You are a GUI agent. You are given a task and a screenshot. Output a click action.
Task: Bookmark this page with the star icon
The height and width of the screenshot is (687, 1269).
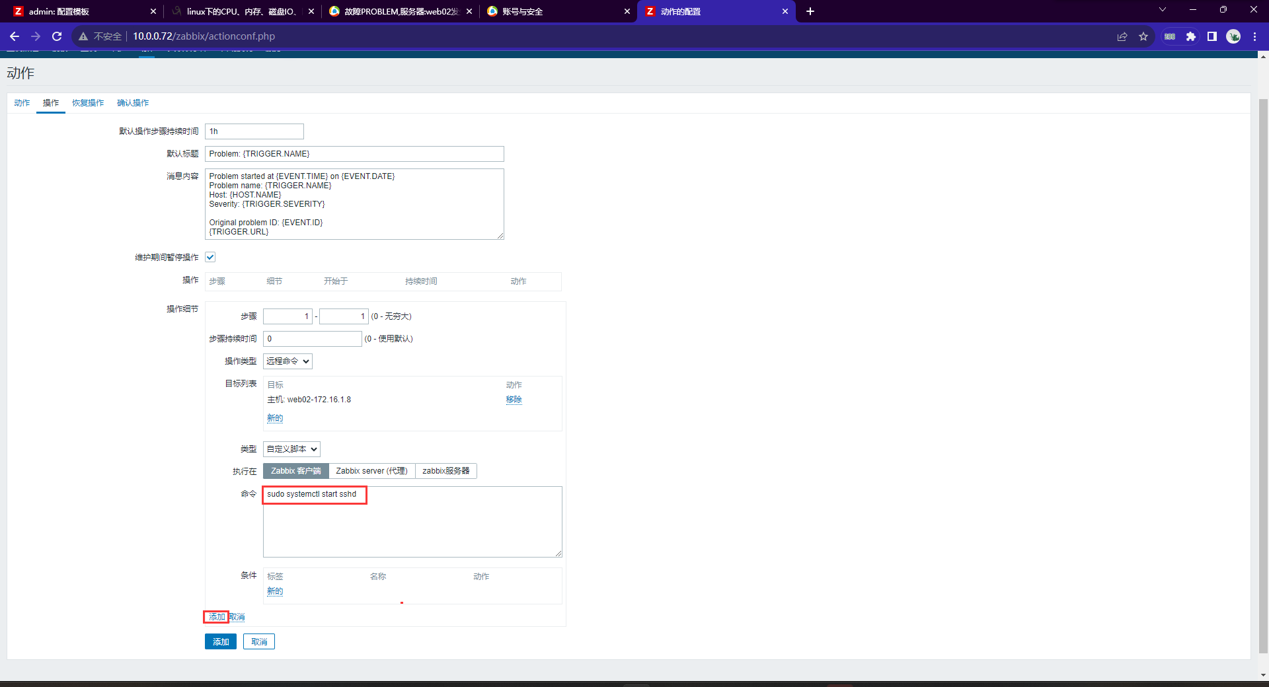pyautogui.click(x=1143, y=36)
